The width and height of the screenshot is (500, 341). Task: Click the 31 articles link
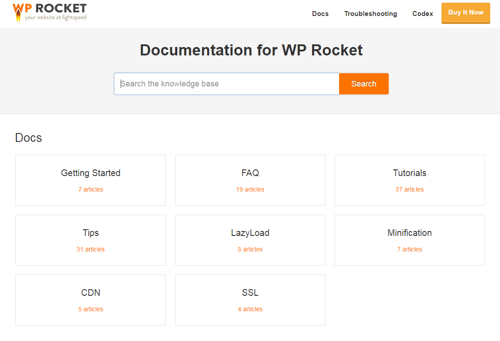(x=90, y=249)
